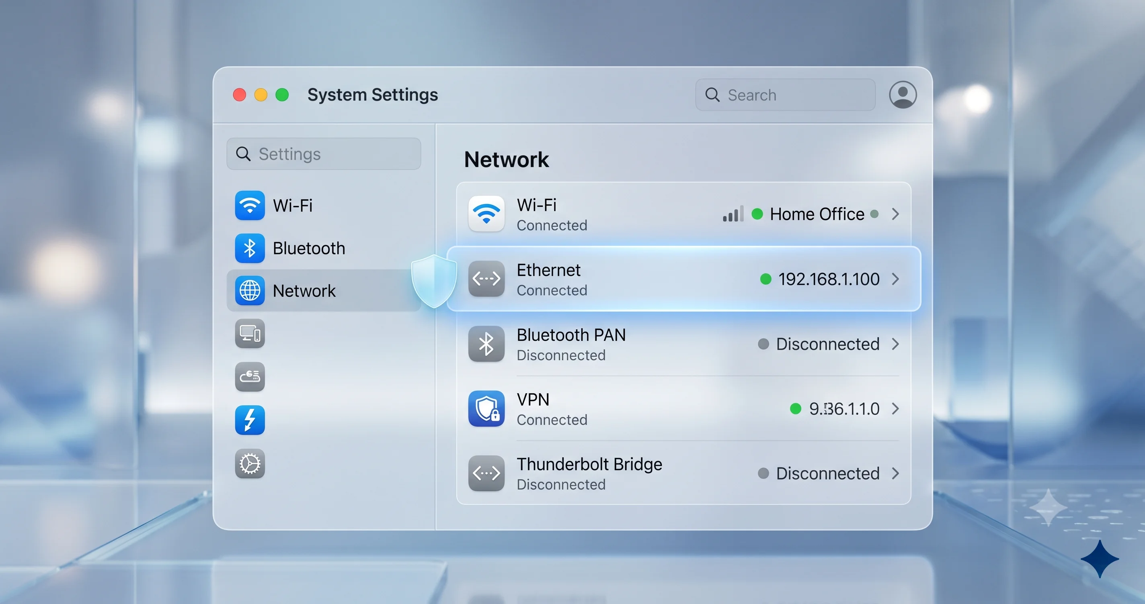Viewport: 1145px width, 604px height.
Task: Open the cloud drive sidebar icon
Action: 250,377
